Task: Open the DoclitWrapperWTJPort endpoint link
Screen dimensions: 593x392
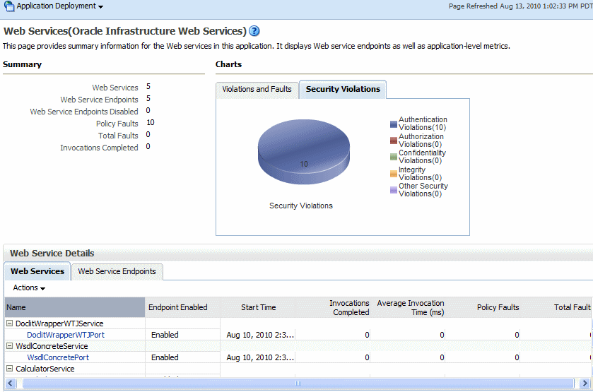Action: (66, 335)
